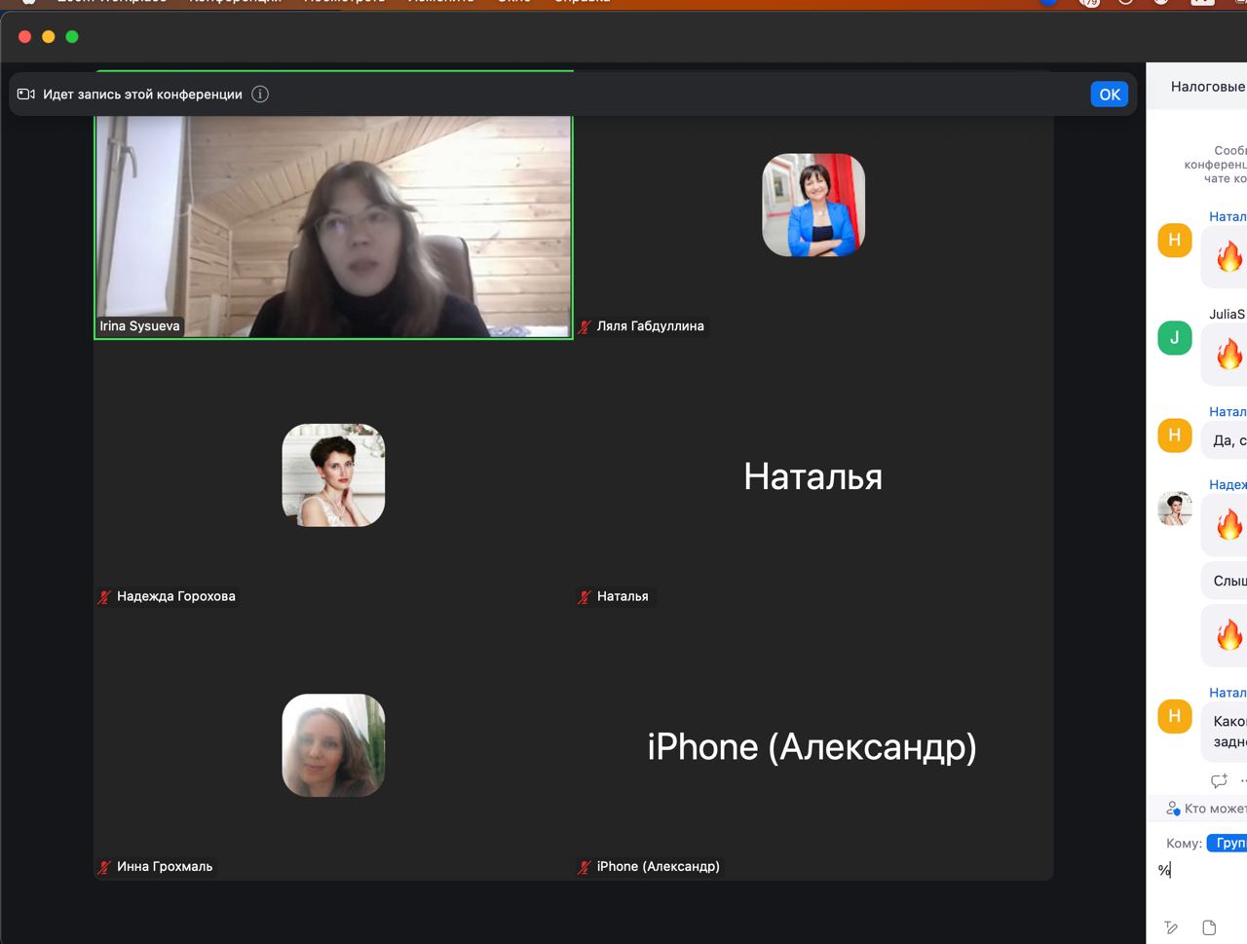
Task: Click Инна Грохмаль's profile photo
Action: tap(333, 745)
